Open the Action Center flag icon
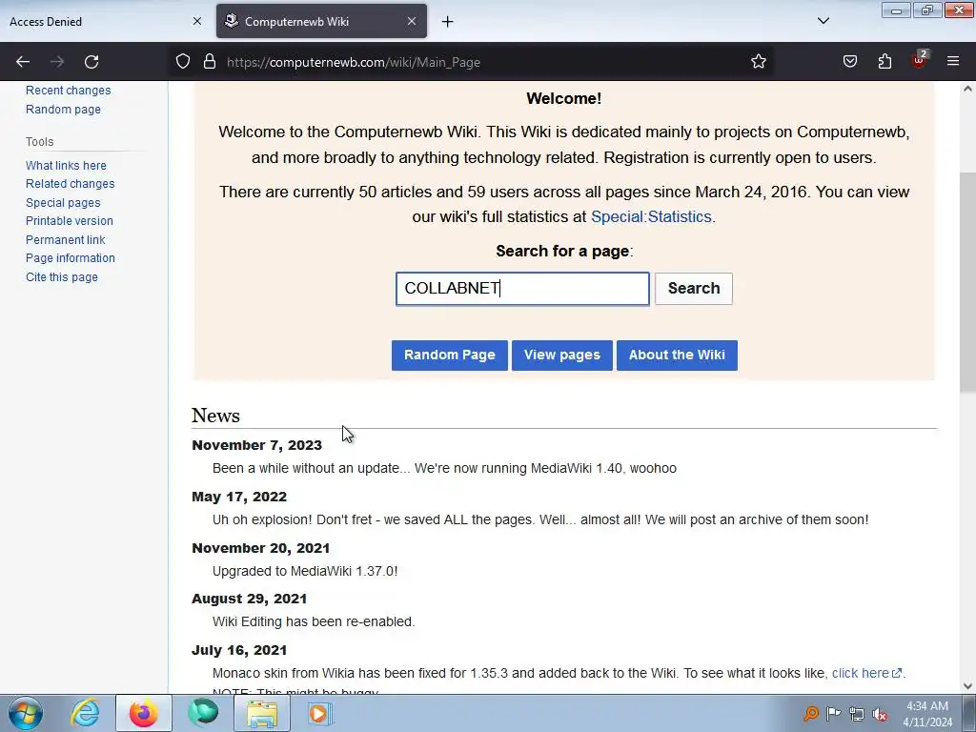 (x=833, y=713)
